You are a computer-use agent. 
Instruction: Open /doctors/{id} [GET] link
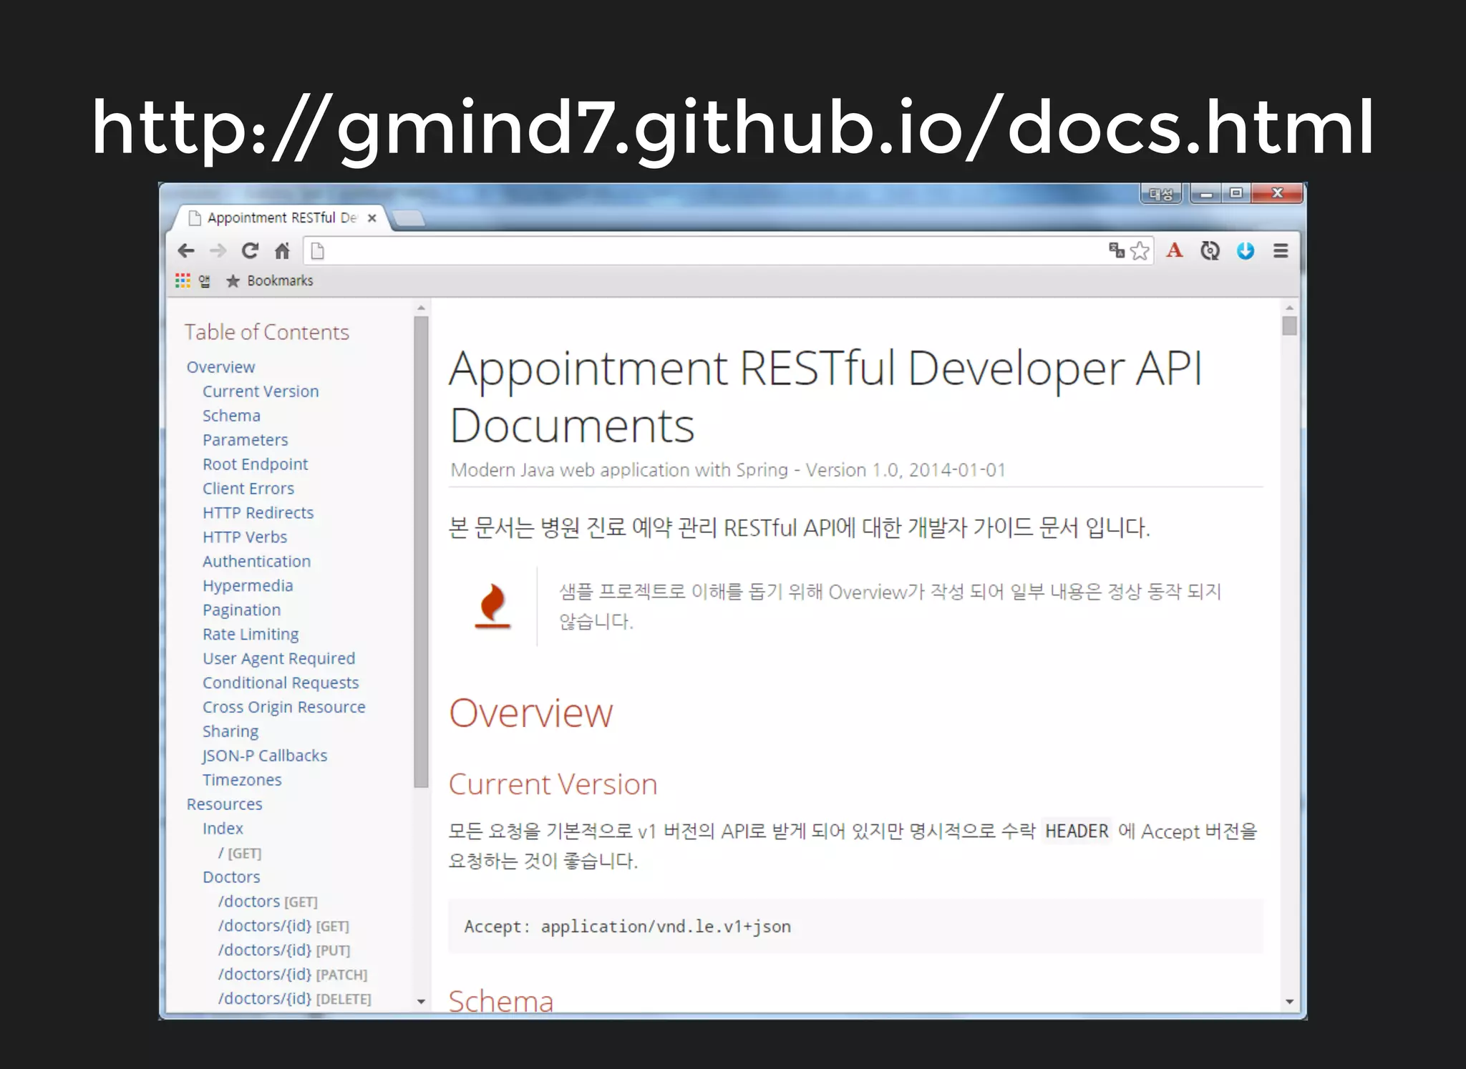coord(283,926)
